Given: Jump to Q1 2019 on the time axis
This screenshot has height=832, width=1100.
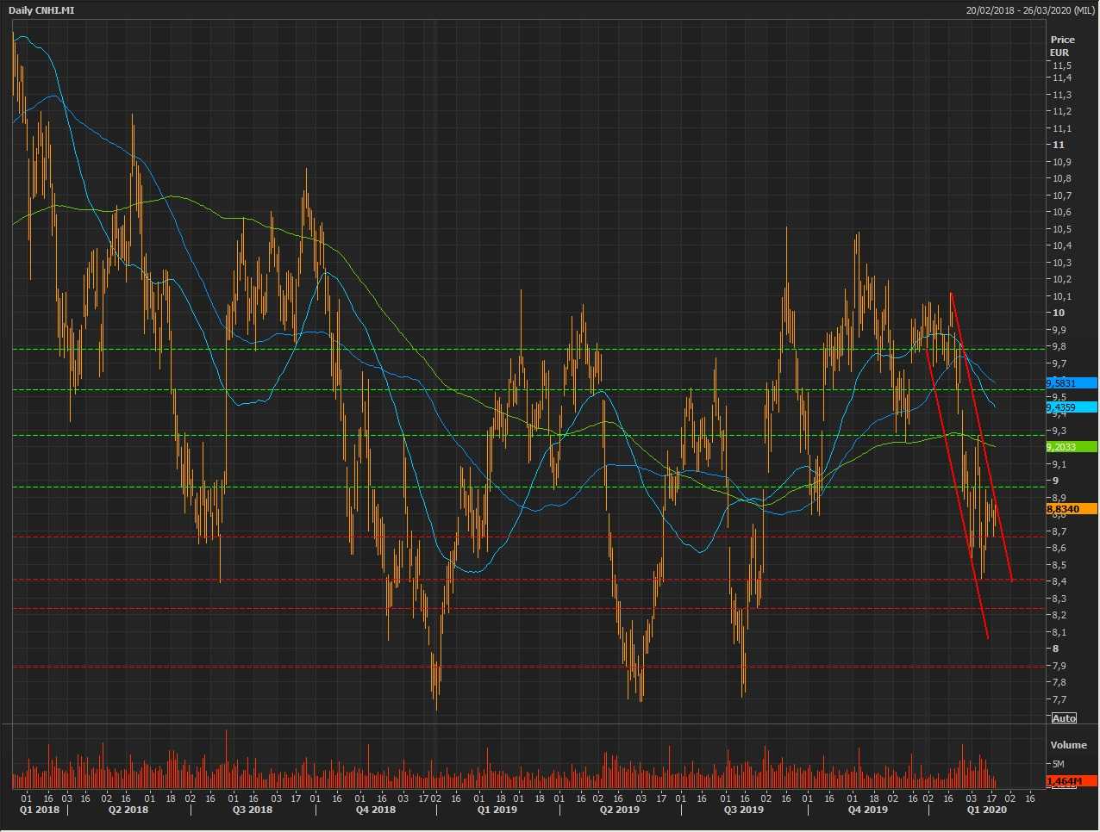Looking at the screenshot, I should [497, 810].
